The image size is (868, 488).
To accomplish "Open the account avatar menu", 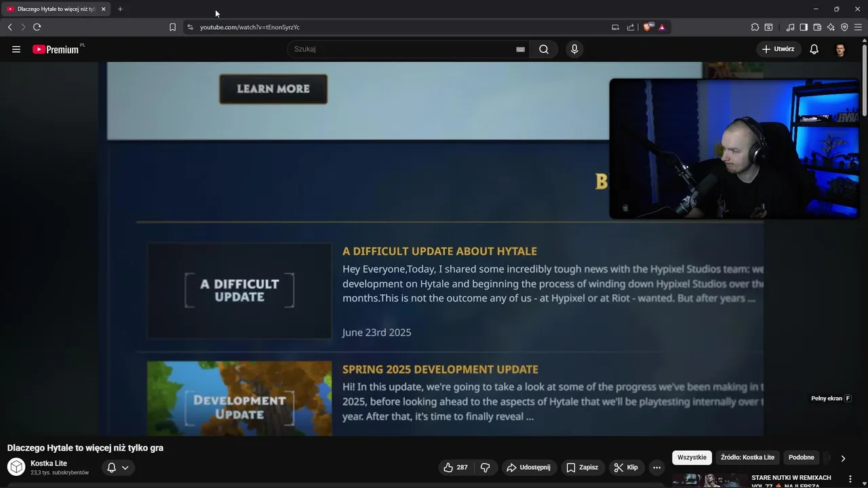I will (840, 49).
